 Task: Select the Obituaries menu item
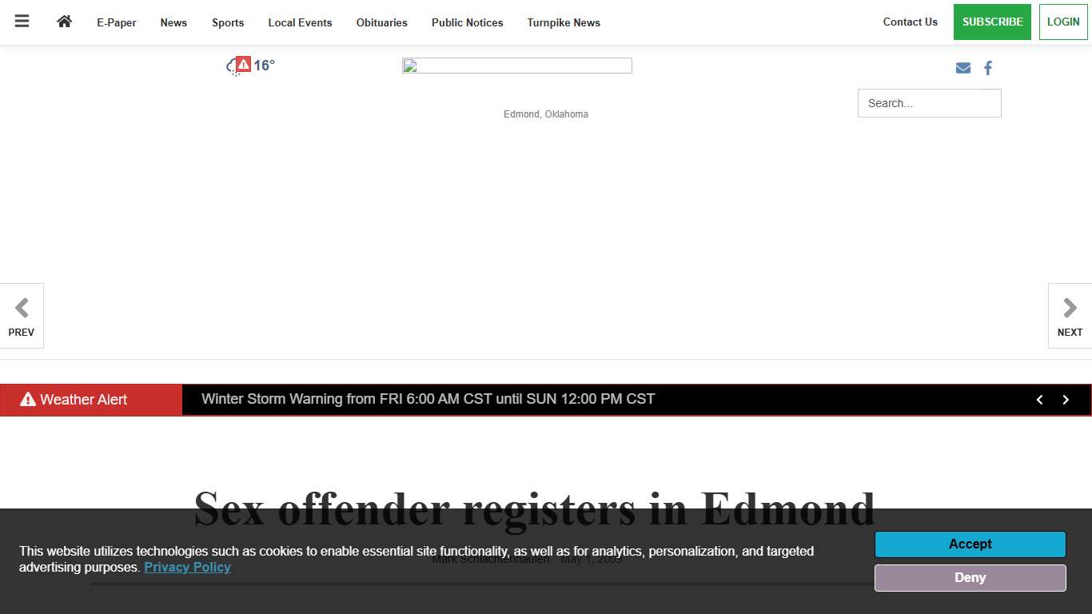[381, 22]
